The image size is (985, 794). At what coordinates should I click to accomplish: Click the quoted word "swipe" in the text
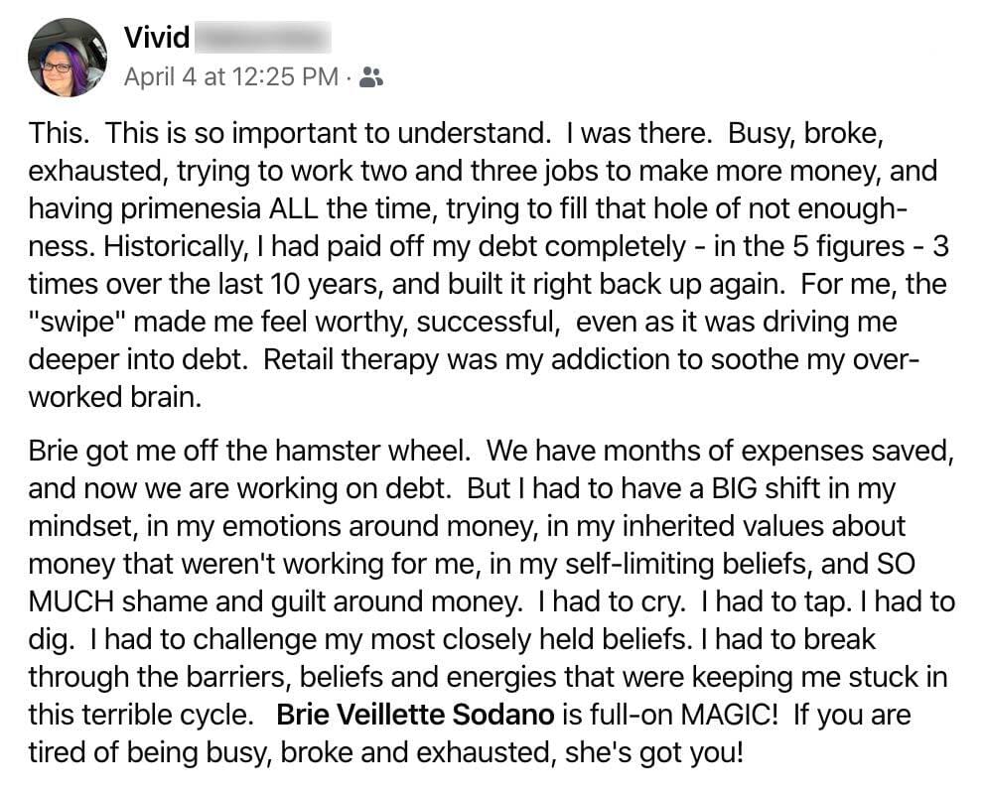coord(77,322)
